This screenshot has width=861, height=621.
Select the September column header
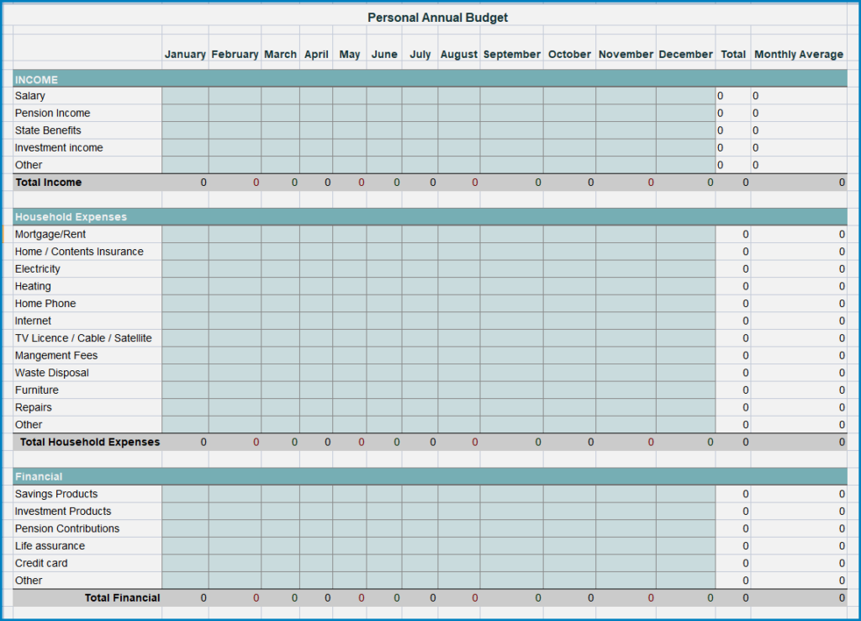tap(511, 54)
